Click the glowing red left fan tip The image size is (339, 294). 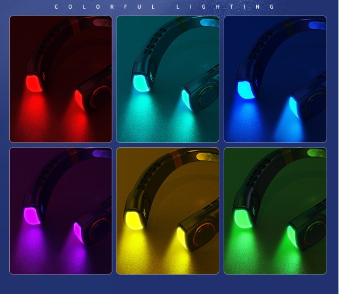(34, 83)
